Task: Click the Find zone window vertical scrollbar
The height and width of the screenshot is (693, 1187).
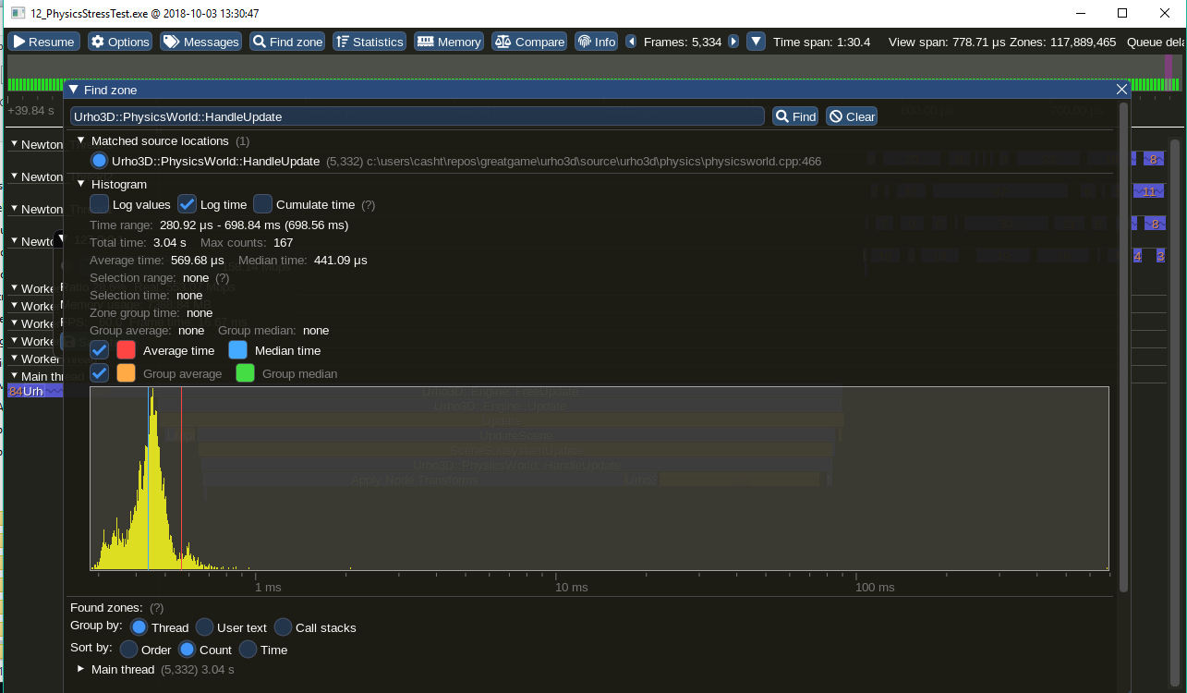Action: click(1123, 346)
